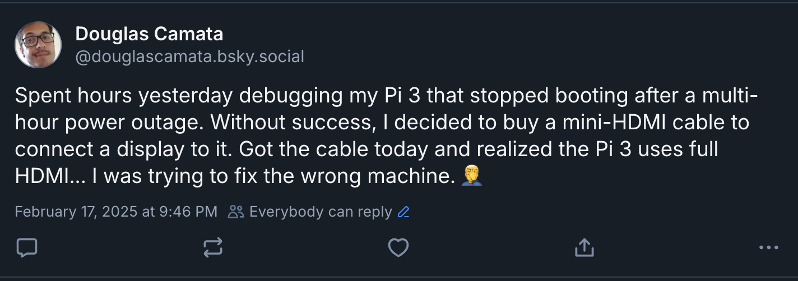
Task: Click the reply speech bubble icon
Action: coord(27,247)
